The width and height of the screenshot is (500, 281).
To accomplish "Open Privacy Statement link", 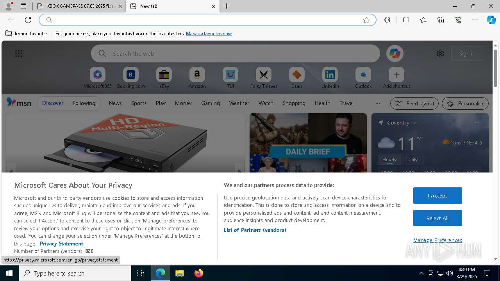I will click(x=61, y=244).
